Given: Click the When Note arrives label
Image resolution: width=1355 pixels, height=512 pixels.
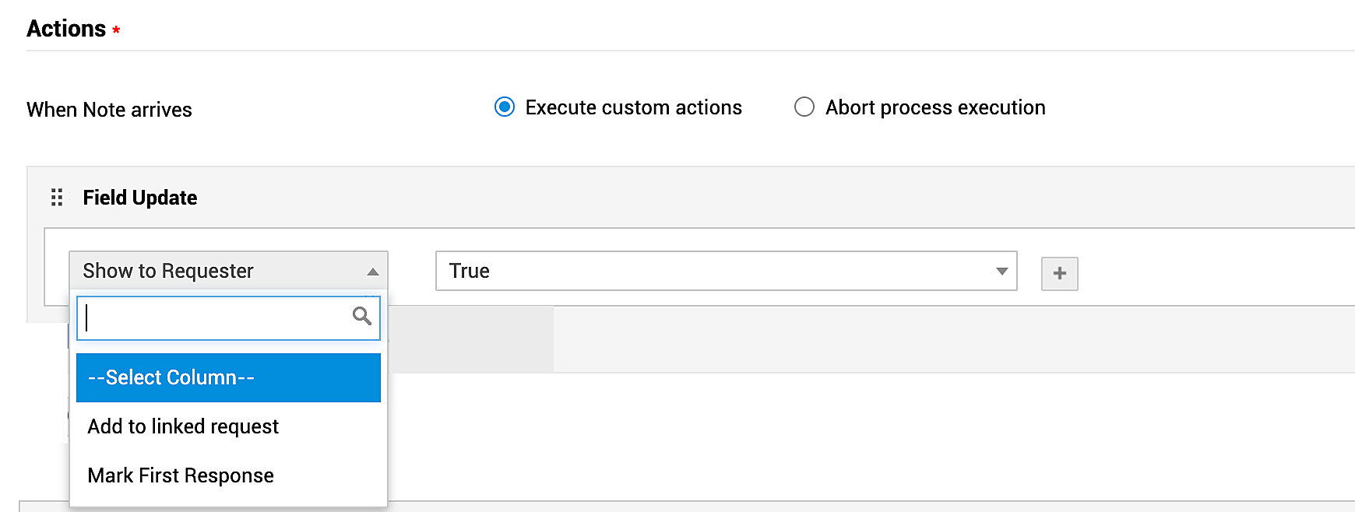Looking at the screenshot, I should pyautogui.click(x=109, y=110).
